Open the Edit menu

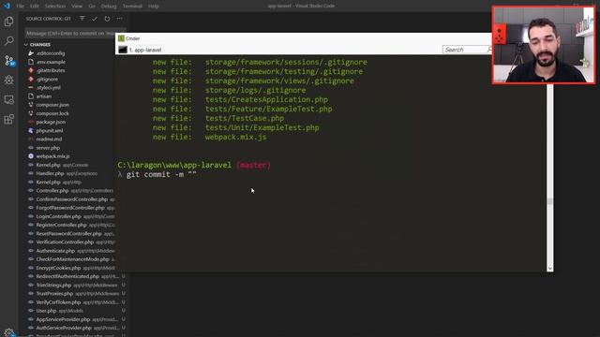(35, 7)
